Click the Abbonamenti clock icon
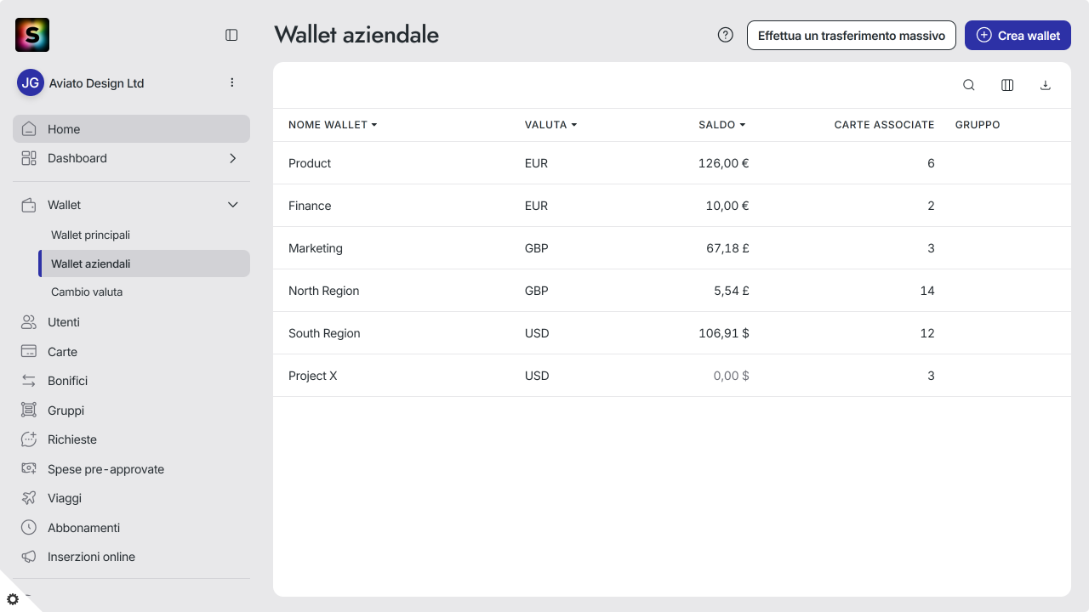1089x612 pixels. (29, 528)
